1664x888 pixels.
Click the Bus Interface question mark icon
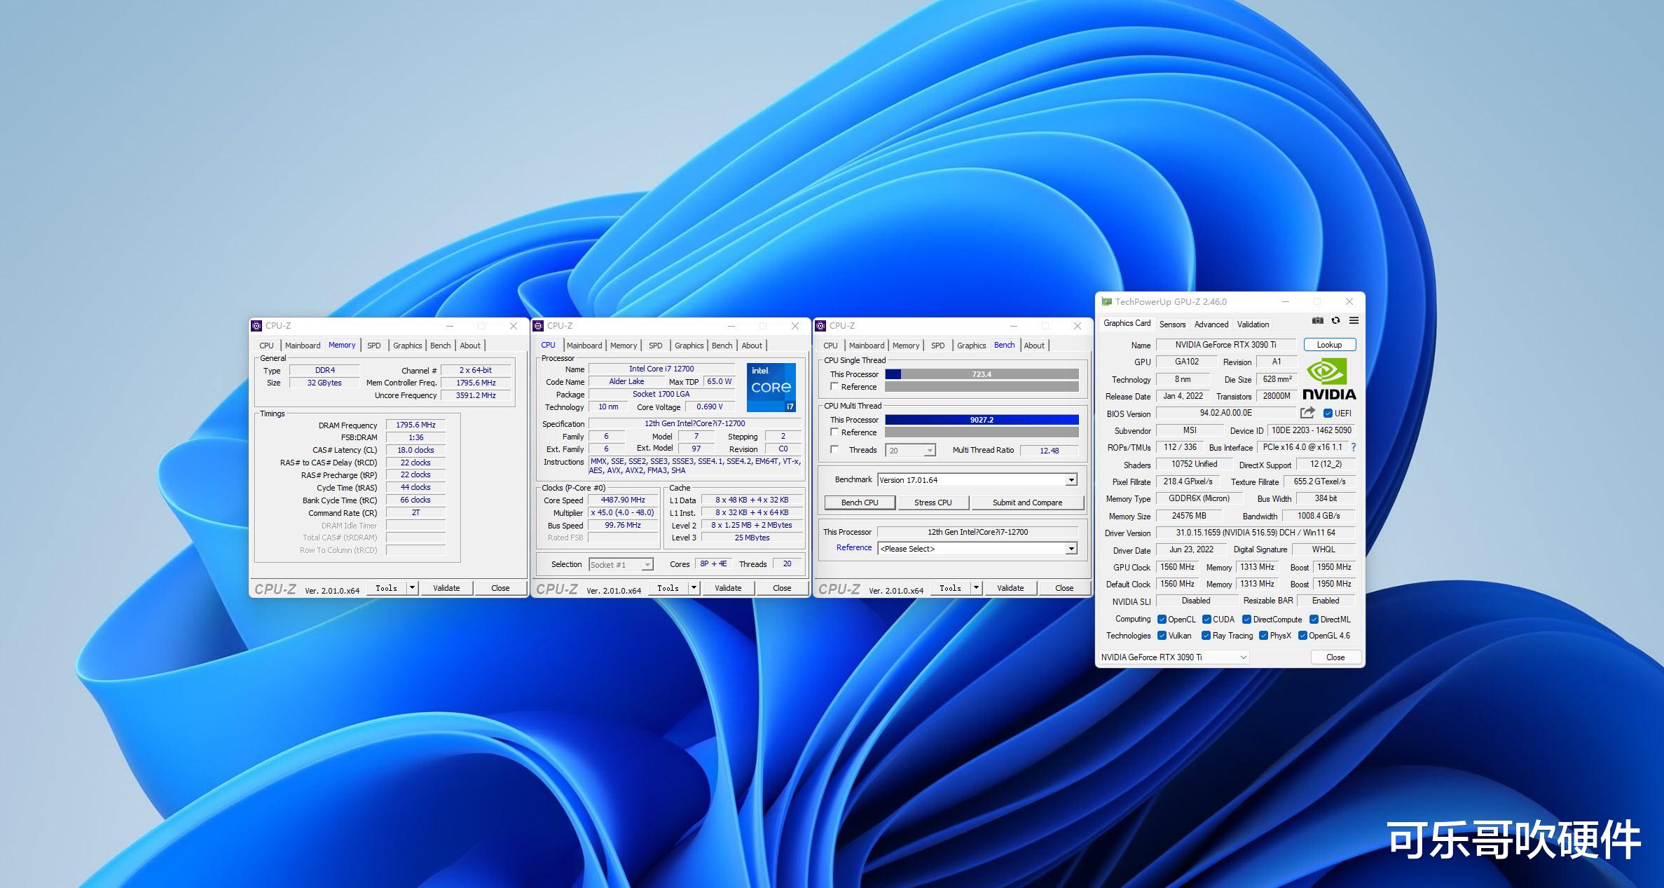pos(1353,447)
